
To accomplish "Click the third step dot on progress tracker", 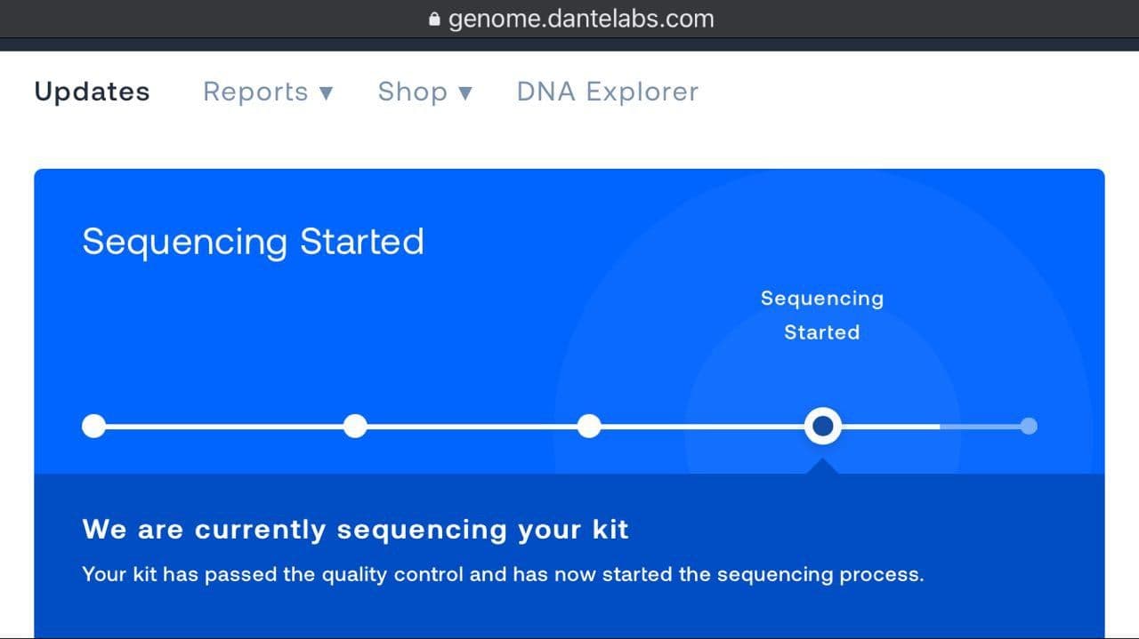I will [x=589, y=427].
